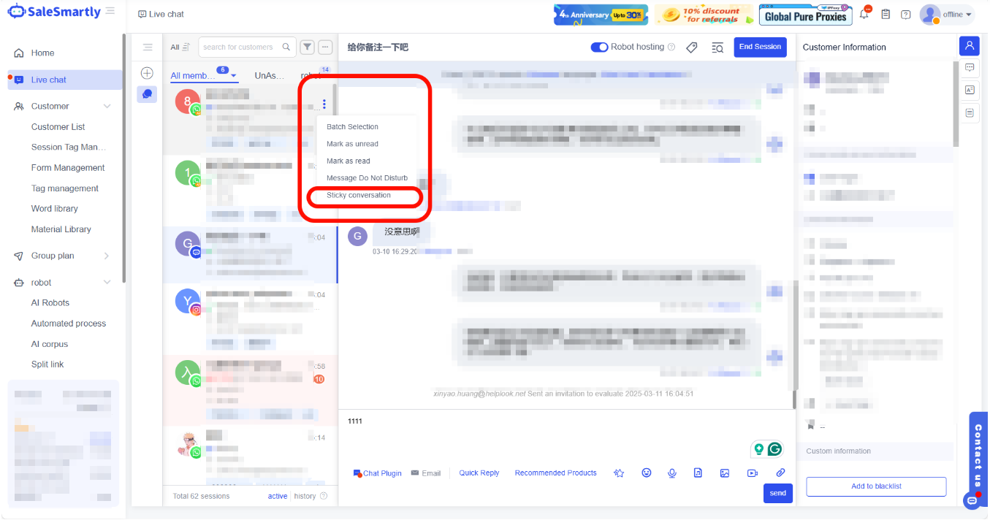
Task: Select the chat bubble channel icon
Action: pos(147,94)
